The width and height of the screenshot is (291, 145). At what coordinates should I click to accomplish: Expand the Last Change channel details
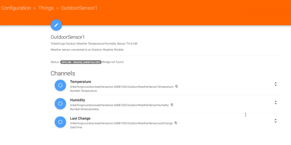coord(275,121)
